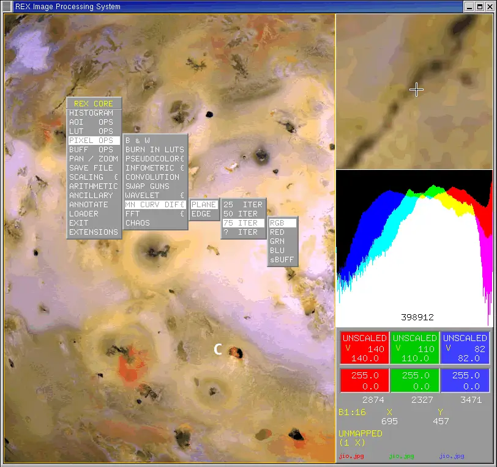Viewport: 497px width, 467px height.
Task: Click the crosshair in zoom preview
Action: point(416,90)
